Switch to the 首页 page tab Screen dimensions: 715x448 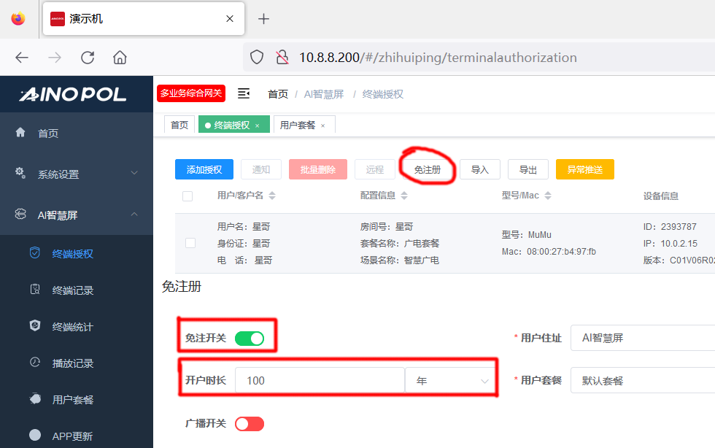179,125
